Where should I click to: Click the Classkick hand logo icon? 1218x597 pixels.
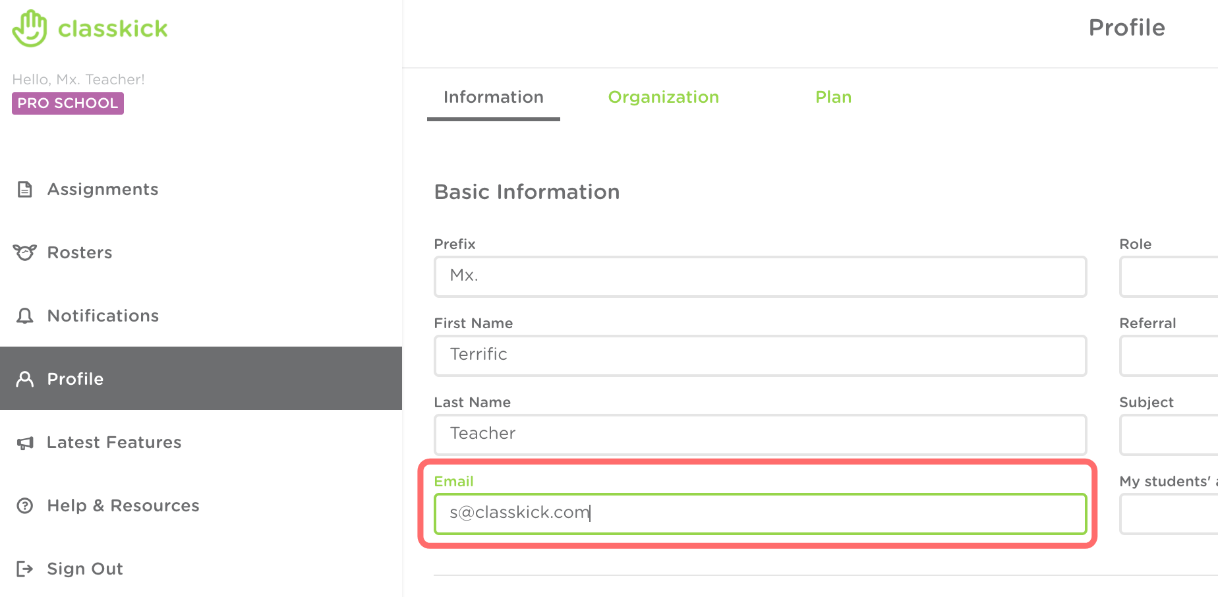[x=30, y=28]
